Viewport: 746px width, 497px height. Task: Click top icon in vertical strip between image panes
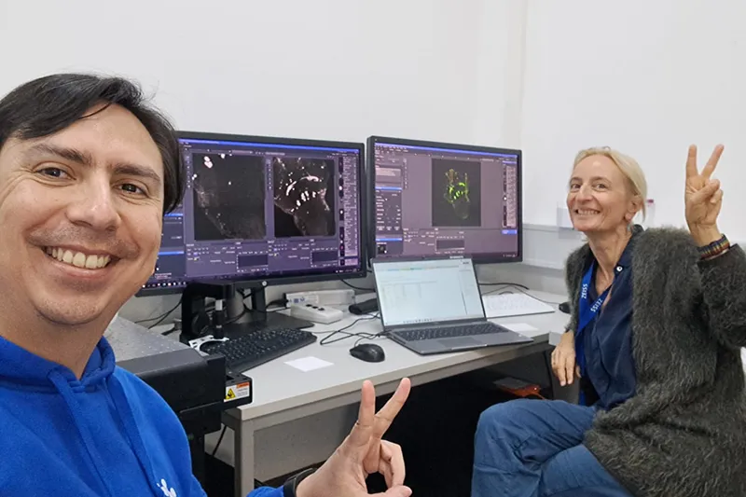click(x=268, y=162)
